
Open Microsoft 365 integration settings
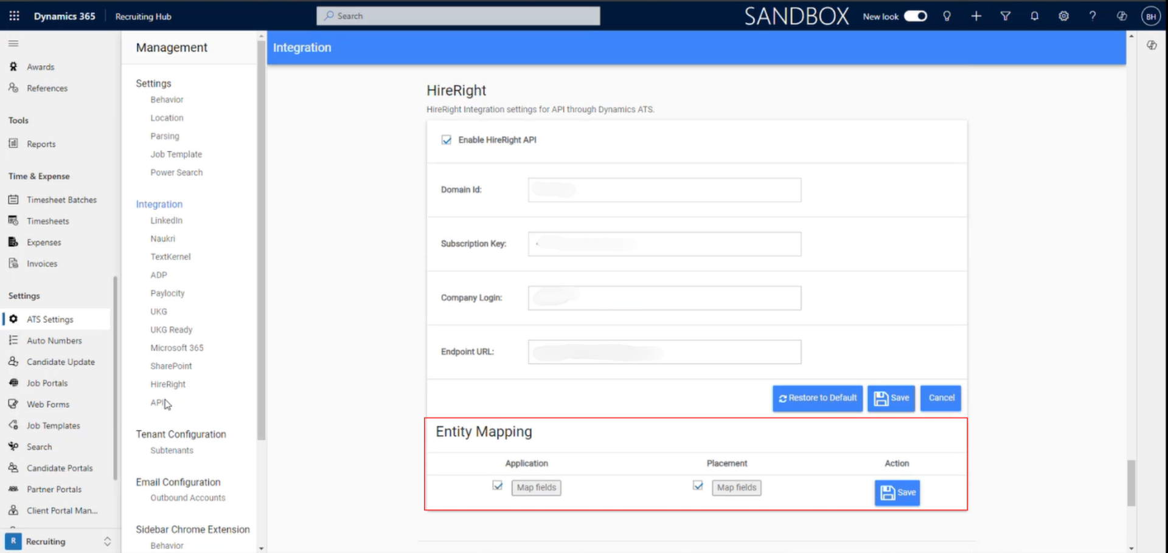(176, 348)
